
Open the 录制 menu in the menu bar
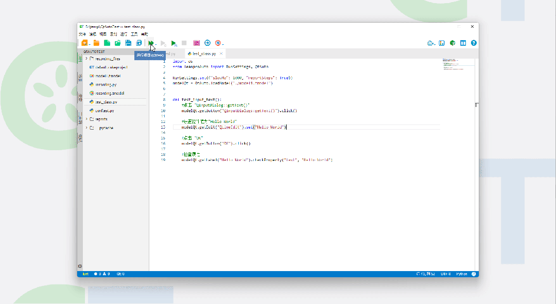pos(113,34)
